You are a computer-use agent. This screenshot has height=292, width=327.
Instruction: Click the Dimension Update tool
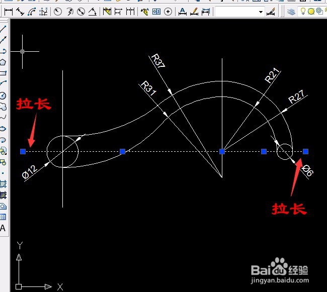coord(206,12)
